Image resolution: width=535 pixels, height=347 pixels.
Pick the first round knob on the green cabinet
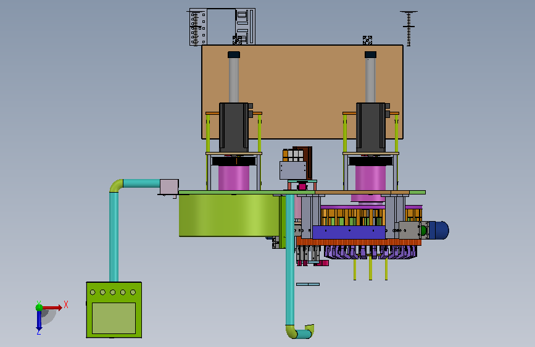(x=93, y=292)
